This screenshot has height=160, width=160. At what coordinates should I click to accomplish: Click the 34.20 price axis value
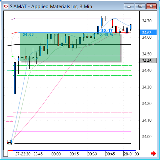pos(147,104)
